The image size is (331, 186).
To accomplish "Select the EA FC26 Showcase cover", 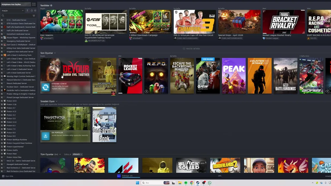I will coord(208,76).
